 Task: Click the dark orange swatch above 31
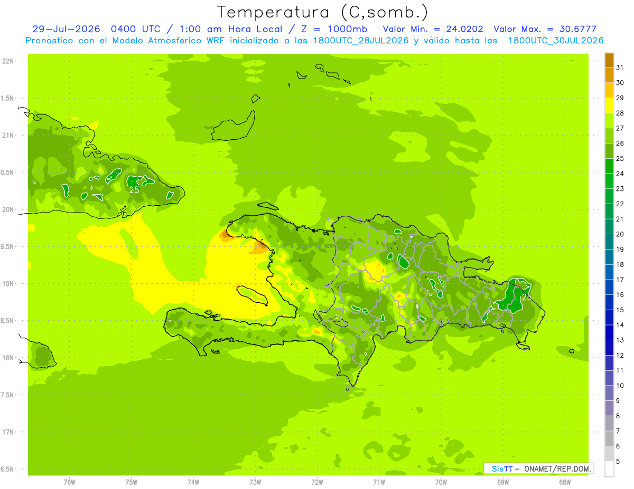tap(609, 60)
